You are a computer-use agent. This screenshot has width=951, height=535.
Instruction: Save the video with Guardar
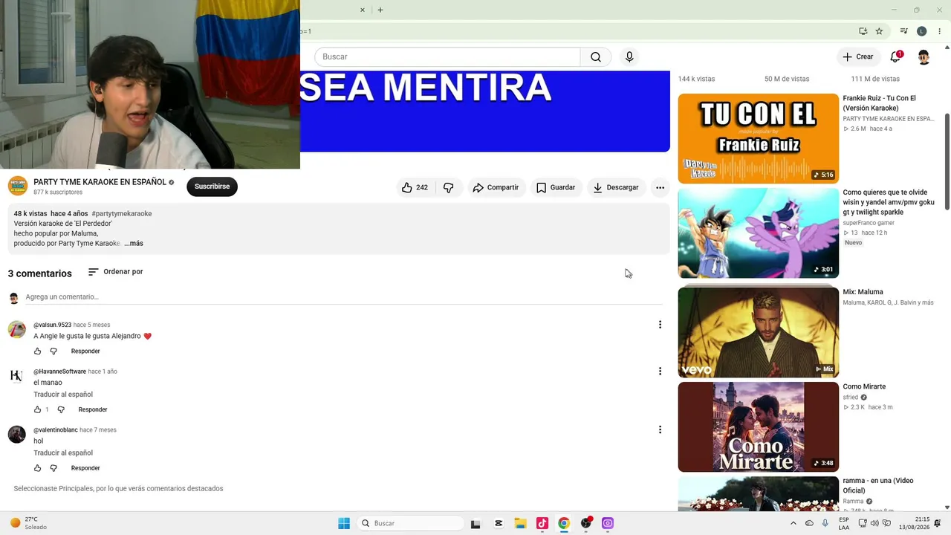click(x=556, y=187)
